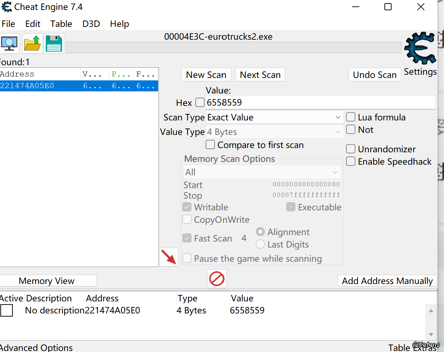Select found address 221474A05E0 in results list
Viewport: 444px width, 352px height.
click(79, 86)
